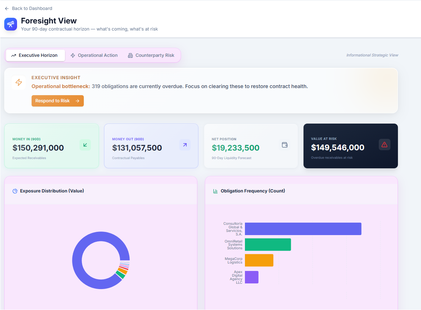Click the pie chart icon beside Exposure Distribution
The image size is (421, 310).
[x=15, y=191]
